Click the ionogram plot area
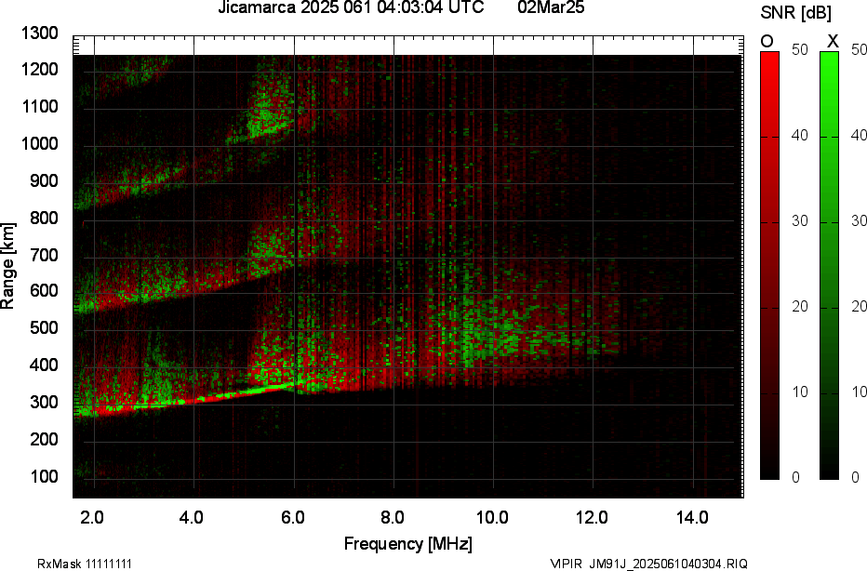 coord(408,266)
